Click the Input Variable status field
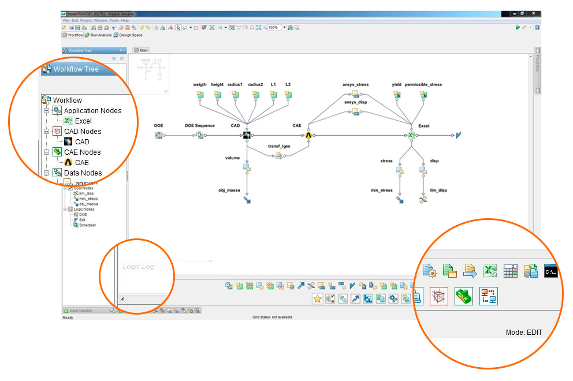The image size is (573, 381). 86,311
